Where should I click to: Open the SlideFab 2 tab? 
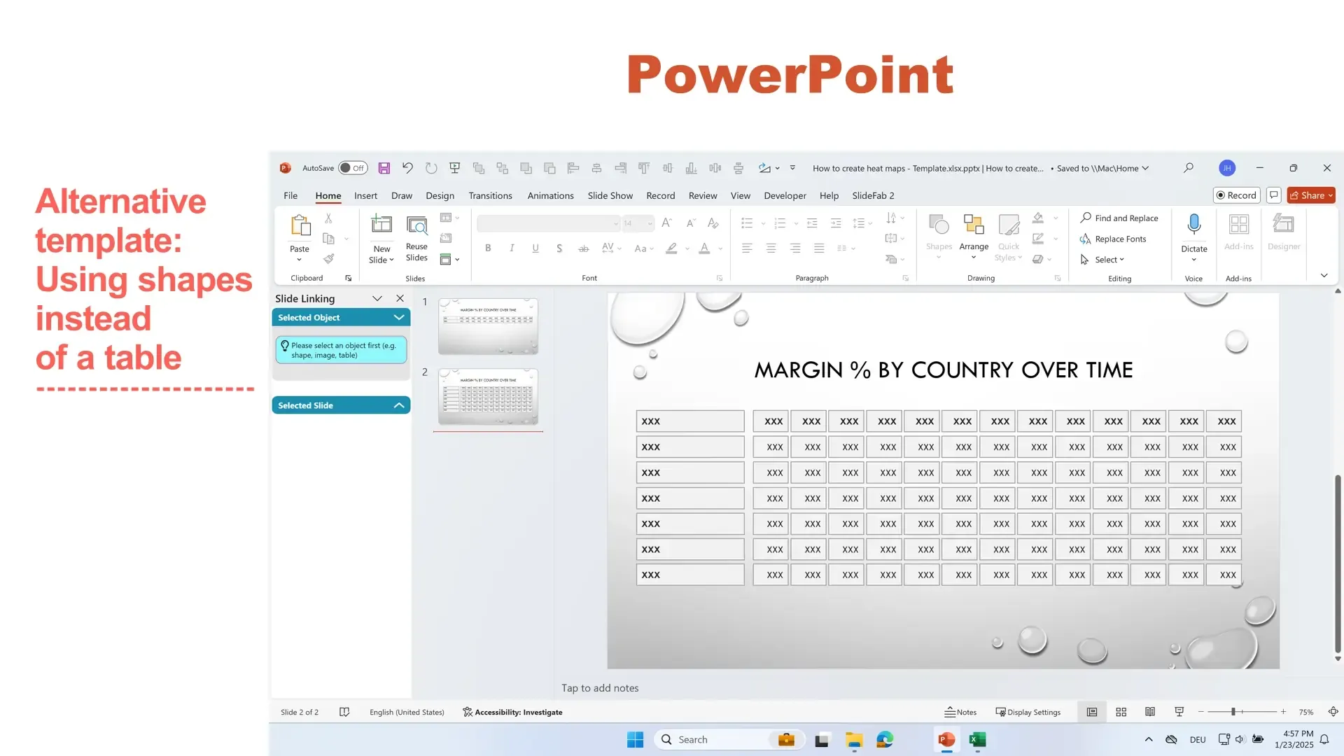(x=873, y=195)
